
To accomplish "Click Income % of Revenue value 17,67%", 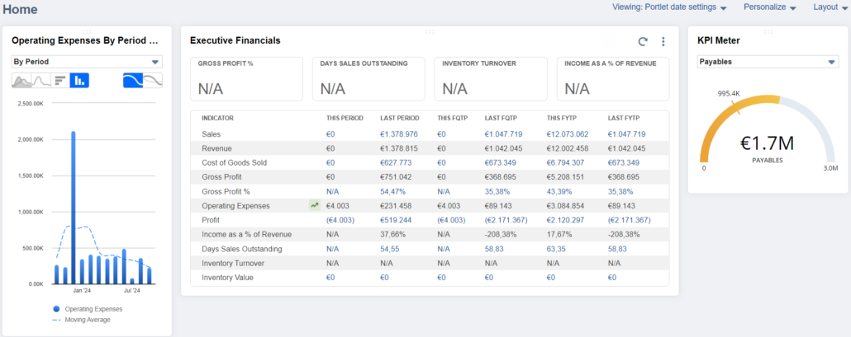I will (x=559, y=234).
